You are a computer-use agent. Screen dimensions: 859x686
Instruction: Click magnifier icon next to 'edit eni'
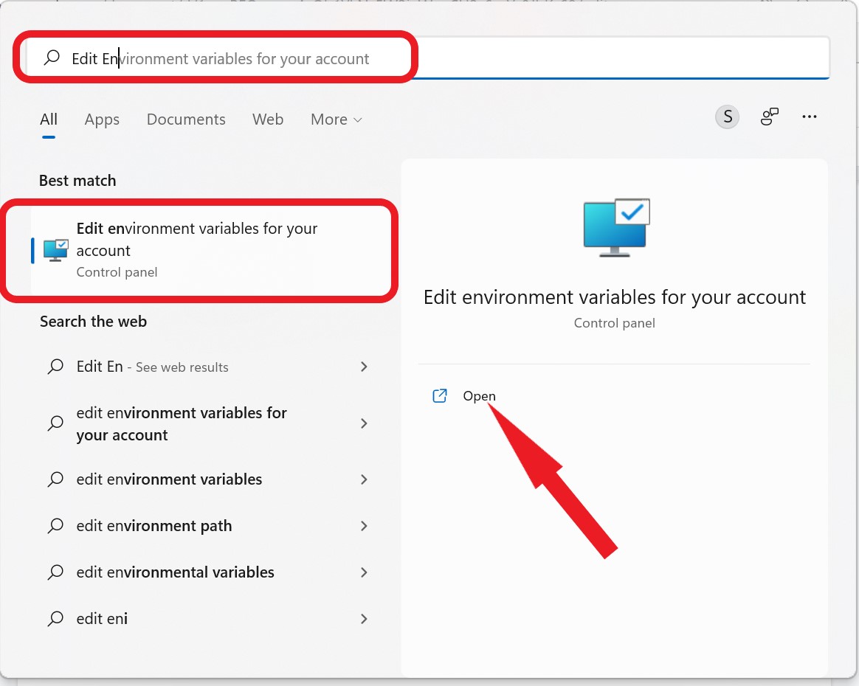pos(55,619)
